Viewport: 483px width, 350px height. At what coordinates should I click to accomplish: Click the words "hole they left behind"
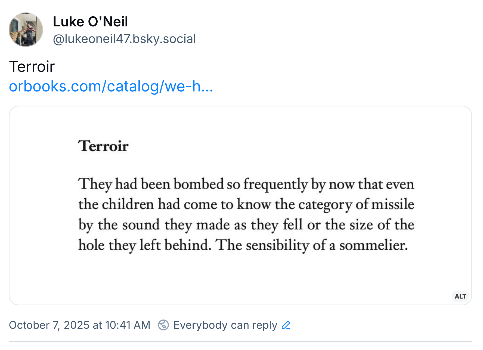coord(145,245)
